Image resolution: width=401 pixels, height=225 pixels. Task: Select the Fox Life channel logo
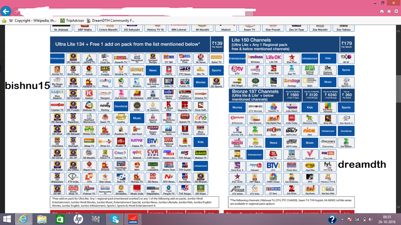point(328,154)
